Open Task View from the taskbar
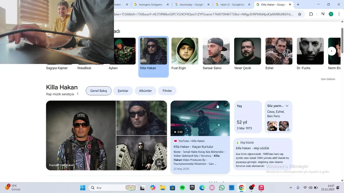Viewport: 344px width, 193px height. pyautogui.click(x=142, y=188)
